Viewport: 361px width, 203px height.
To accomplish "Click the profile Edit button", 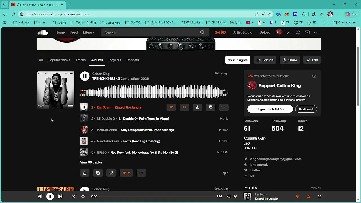I will 312,60.
